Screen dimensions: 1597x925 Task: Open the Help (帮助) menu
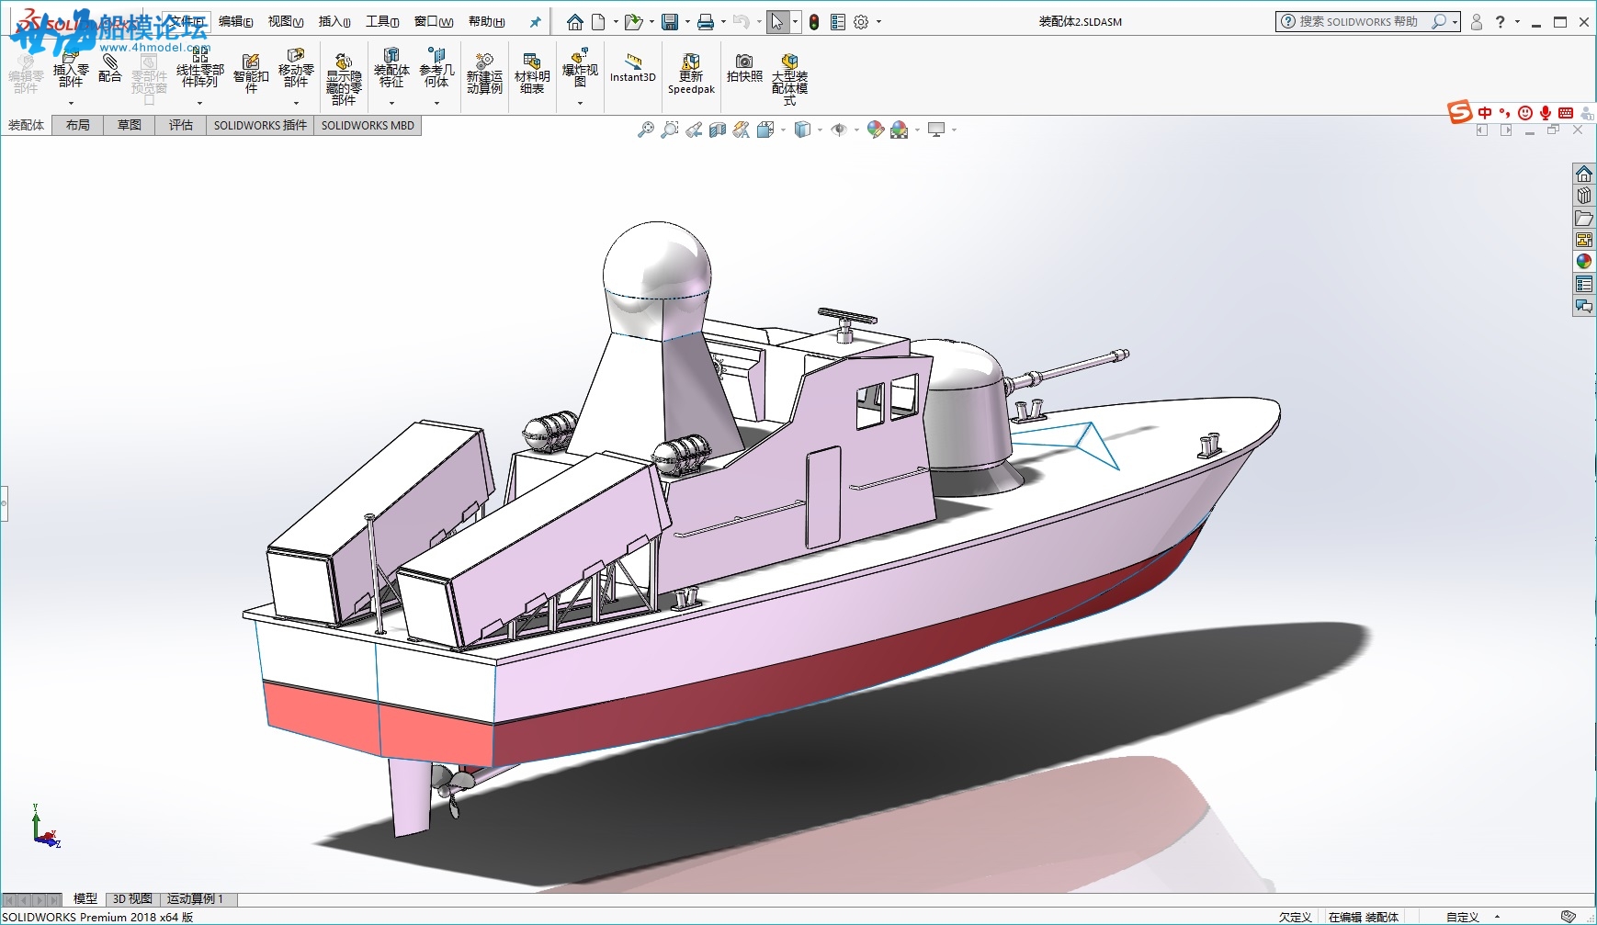tap(487, 22)
